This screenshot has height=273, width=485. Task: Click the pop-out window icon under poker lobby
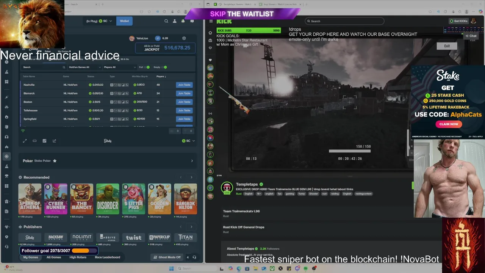point(54,141)
